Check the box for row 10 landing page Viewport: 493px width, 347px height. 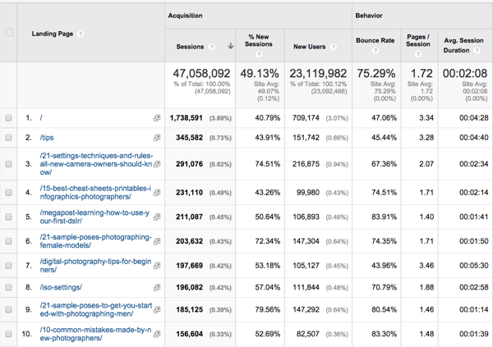pyautogui.click(x=8, y=334)
